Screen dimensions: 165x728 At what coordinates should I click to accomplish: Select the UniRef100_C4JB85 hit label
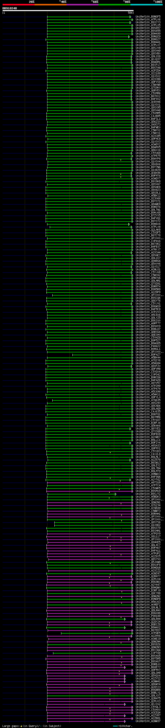click(148, 116)
